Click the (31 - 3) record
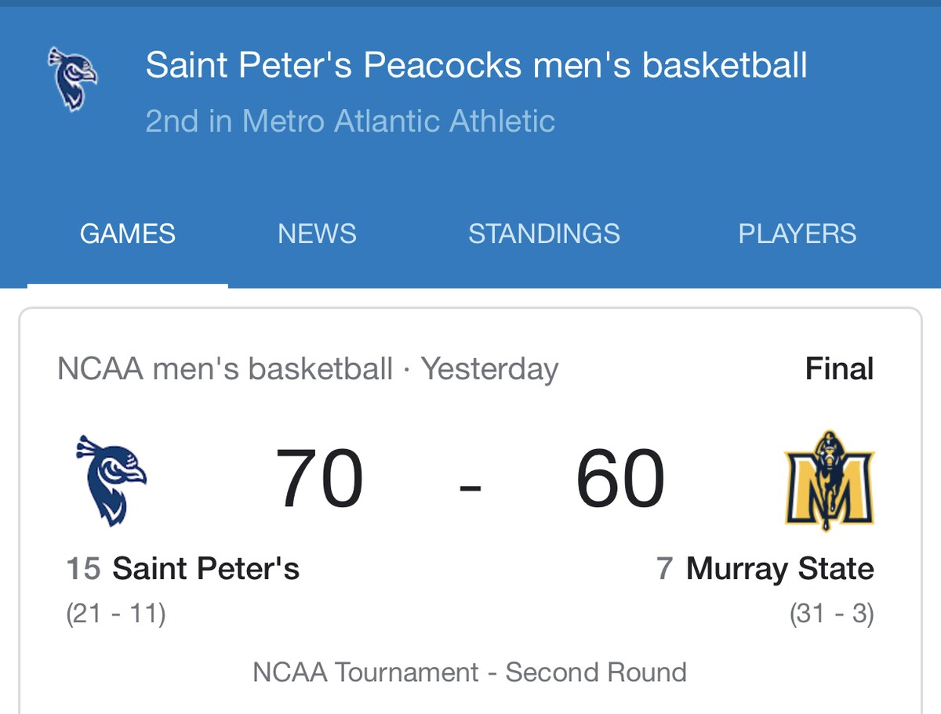941x714 pixels. [x=831, y=614]
